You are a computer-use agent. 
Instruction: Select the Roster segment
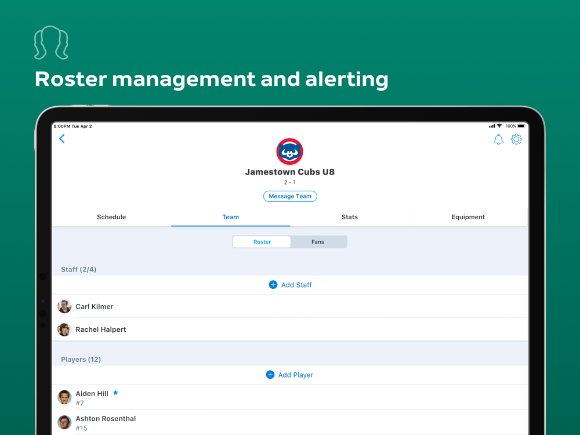click(x=262, y=242)
